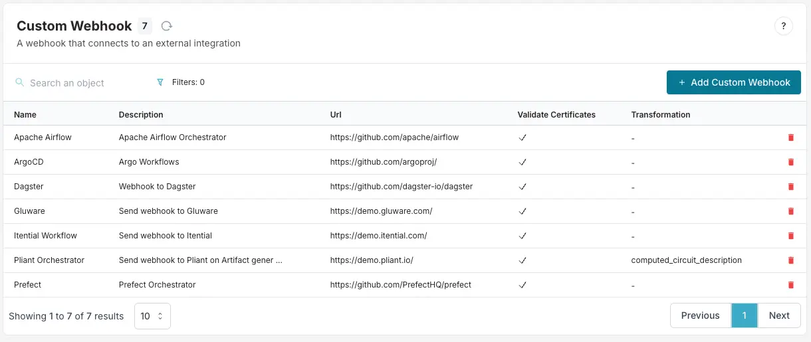811x342 pixels.
Task: Click trash icon for Dagster webhook
Action: 790,187
